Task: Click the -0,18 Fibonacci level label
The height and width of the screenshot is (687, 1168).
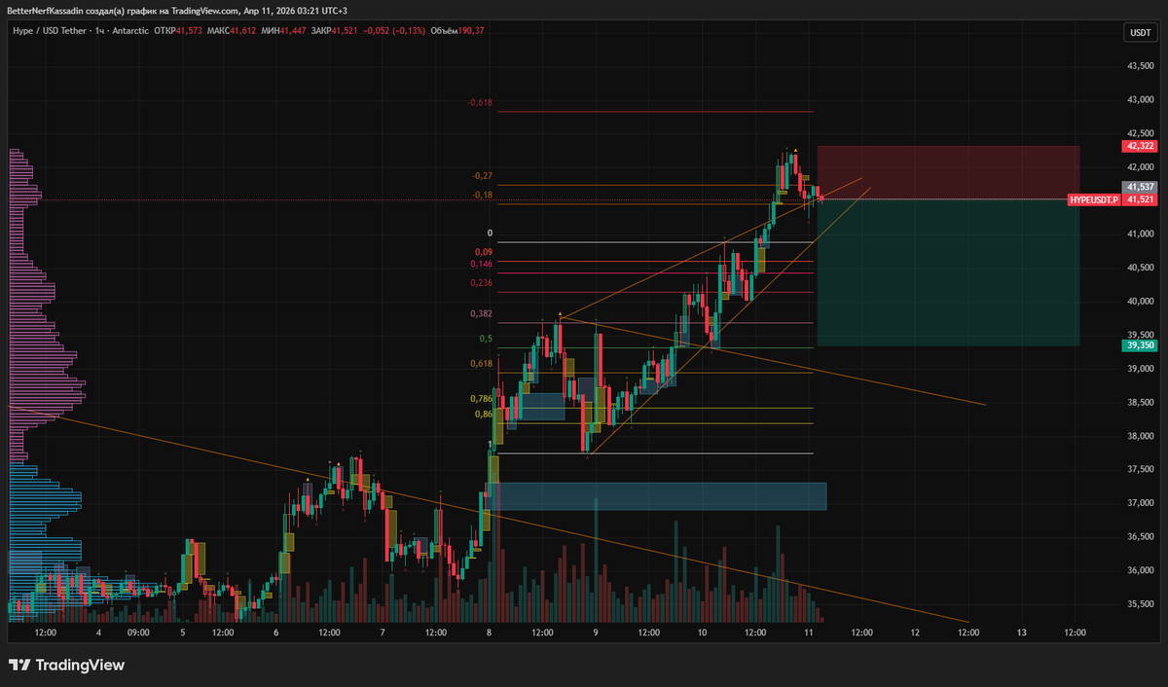Action: pos(482,195)
